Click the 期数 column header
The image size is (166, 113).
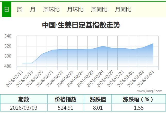click(x=24, y=99)
